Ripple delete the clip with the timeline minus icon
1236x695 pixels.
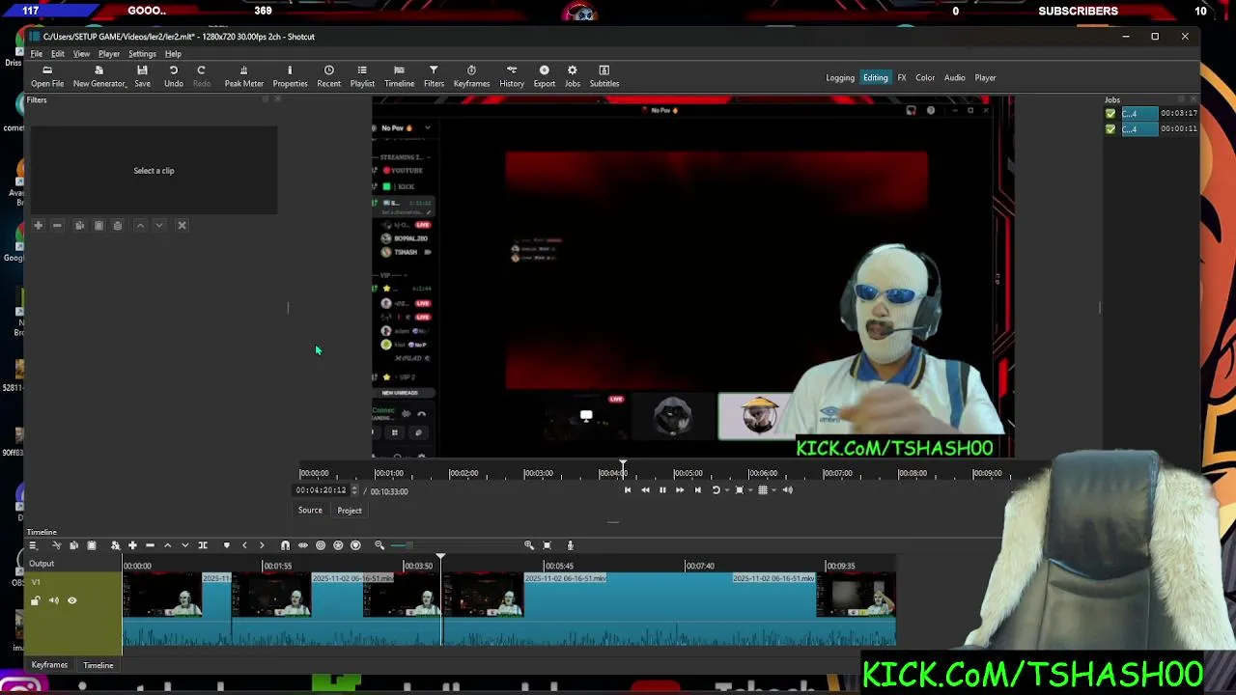pyautogui.click(x=150, y=545)
